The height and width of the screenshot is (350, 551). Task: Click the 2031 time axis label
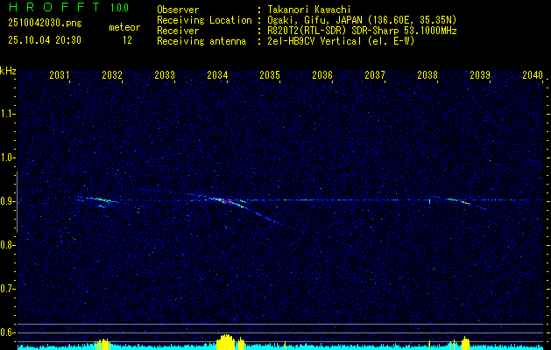(x=60, y=75)
